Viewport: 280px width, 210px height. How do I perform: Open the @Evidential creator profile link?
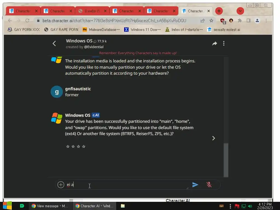(94, 47)
